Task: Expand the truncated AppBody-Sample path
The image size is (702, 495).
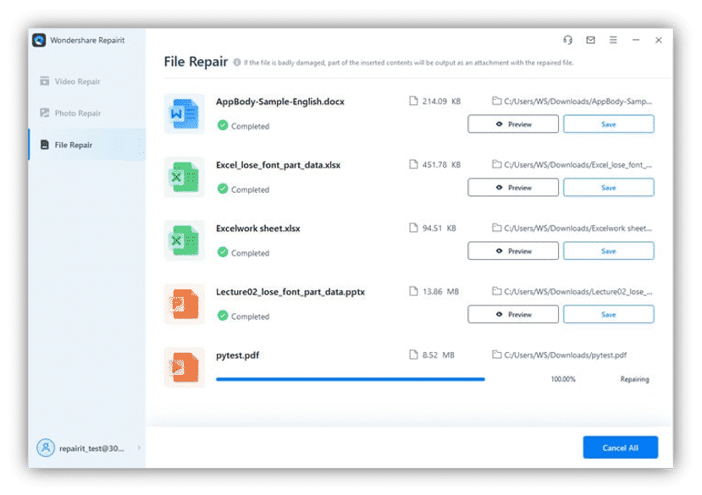Action: [573, 101]
